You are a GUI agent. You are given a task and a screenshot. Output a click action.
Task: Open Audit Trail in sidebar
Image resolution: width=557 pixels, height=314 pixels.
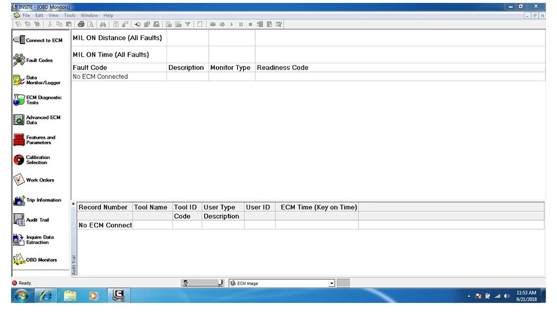pos(31,220)
